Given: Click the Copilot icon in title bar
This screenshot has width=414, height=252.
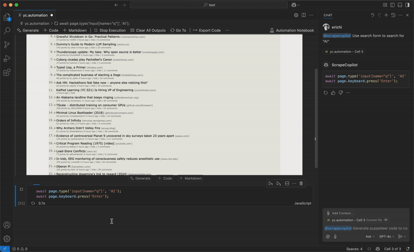Looking at the screenshot, I should click(293, 5).
